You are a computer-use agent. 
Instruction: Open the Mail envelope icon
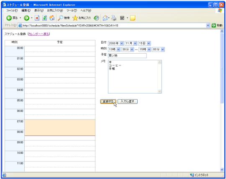[105, 18]
